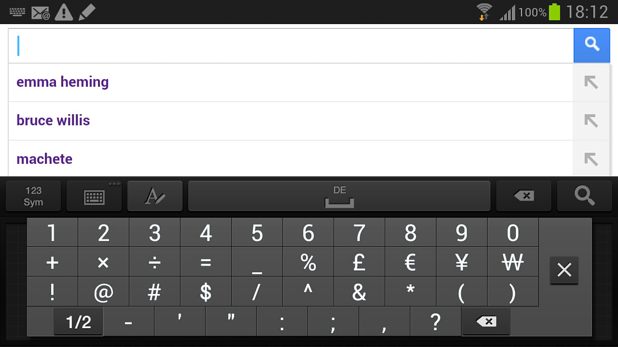
Task: Switch symbol page with 1/2 key
Action: click(x=78, y=321)
